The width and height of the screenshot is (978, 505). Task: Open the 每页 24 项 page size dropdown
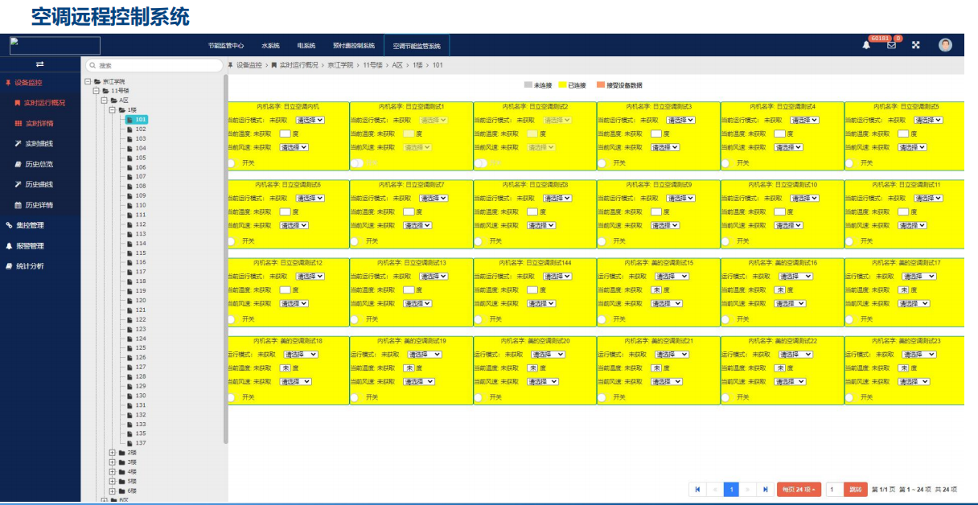point(799,489)
